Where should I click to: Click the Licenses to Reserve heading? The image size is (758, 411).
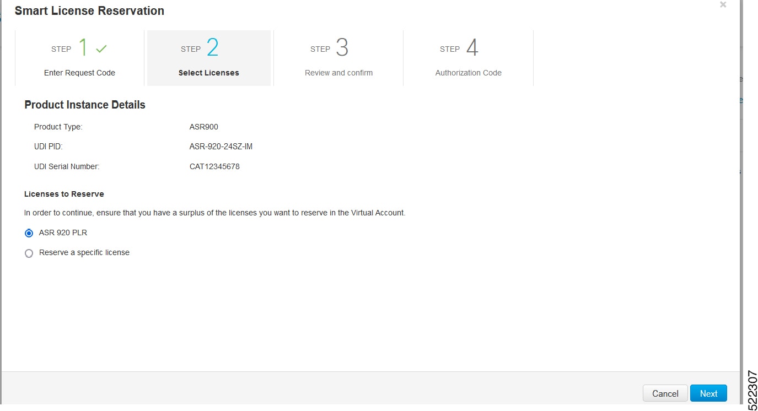[x=64, y=194]
